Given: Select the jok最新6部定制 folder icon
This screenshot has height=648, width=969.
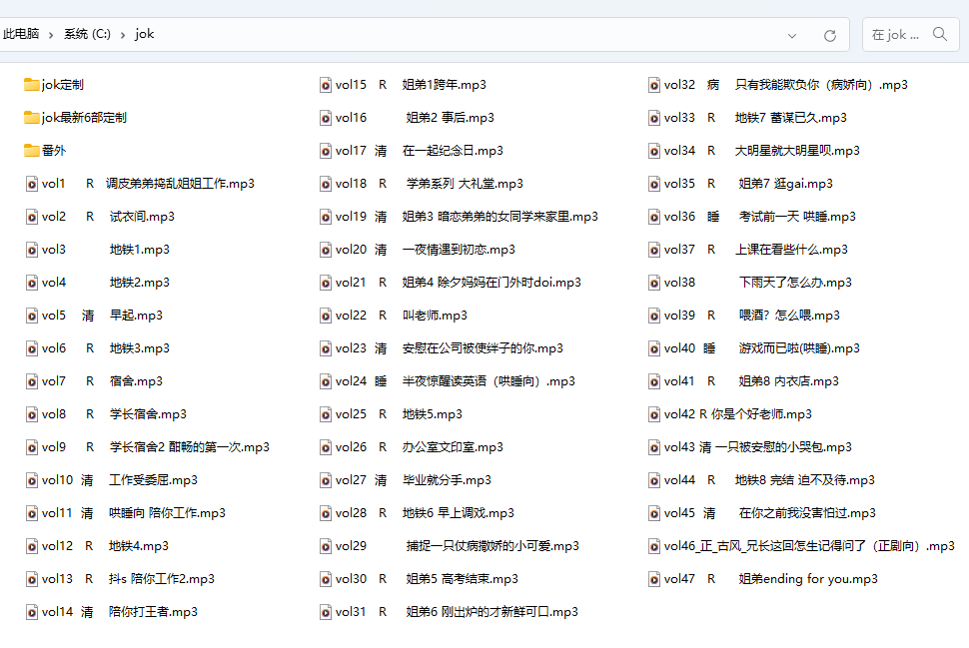Looking at the screenshot, I should pyautogui.click(x=32, y=118).
